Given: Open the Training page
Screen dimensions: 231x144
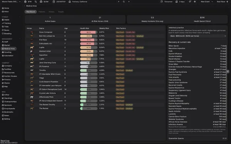Looking at the screenshot, I should pyautogui.click(x=6, y=23).
